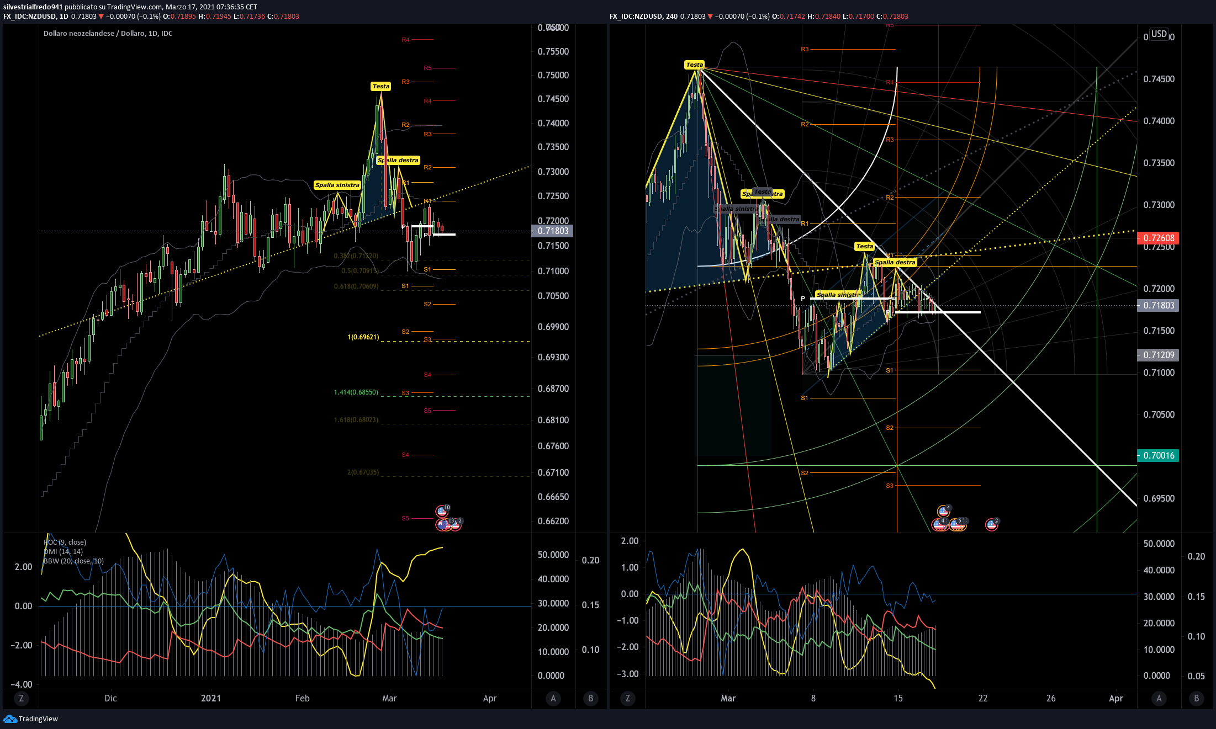Click the 2021 label on the daily time axis
The image size is (1216, 729).
click(211, 698)
